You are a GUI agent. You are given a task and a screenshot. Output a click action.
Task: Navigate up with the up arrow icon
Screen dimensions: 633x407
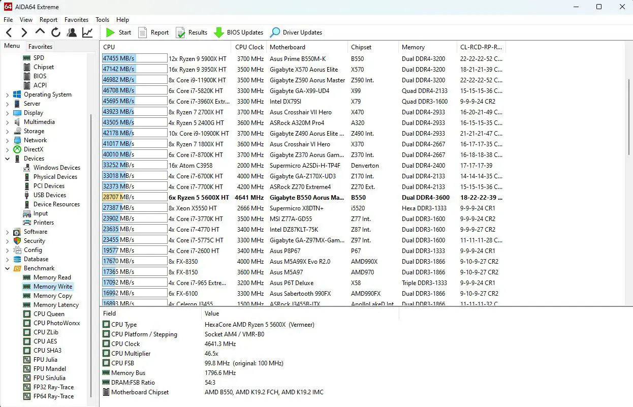pyautogui.click(x=40, y=32)
